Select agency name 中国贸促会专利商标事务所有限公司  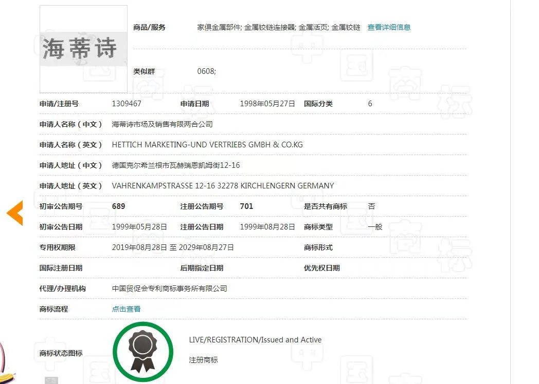pyautogui.click(x=170, y=289)
